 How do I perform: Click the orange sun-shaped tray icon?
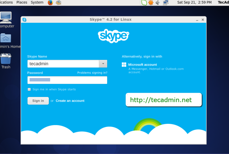point(151,2)
